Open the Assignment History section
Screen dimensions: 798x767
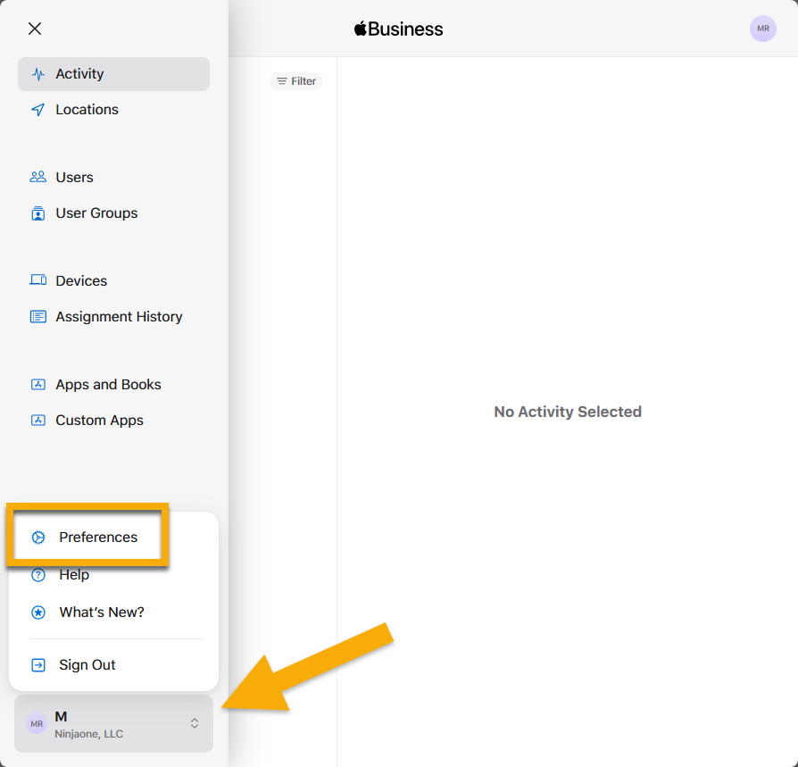[119, 317]
